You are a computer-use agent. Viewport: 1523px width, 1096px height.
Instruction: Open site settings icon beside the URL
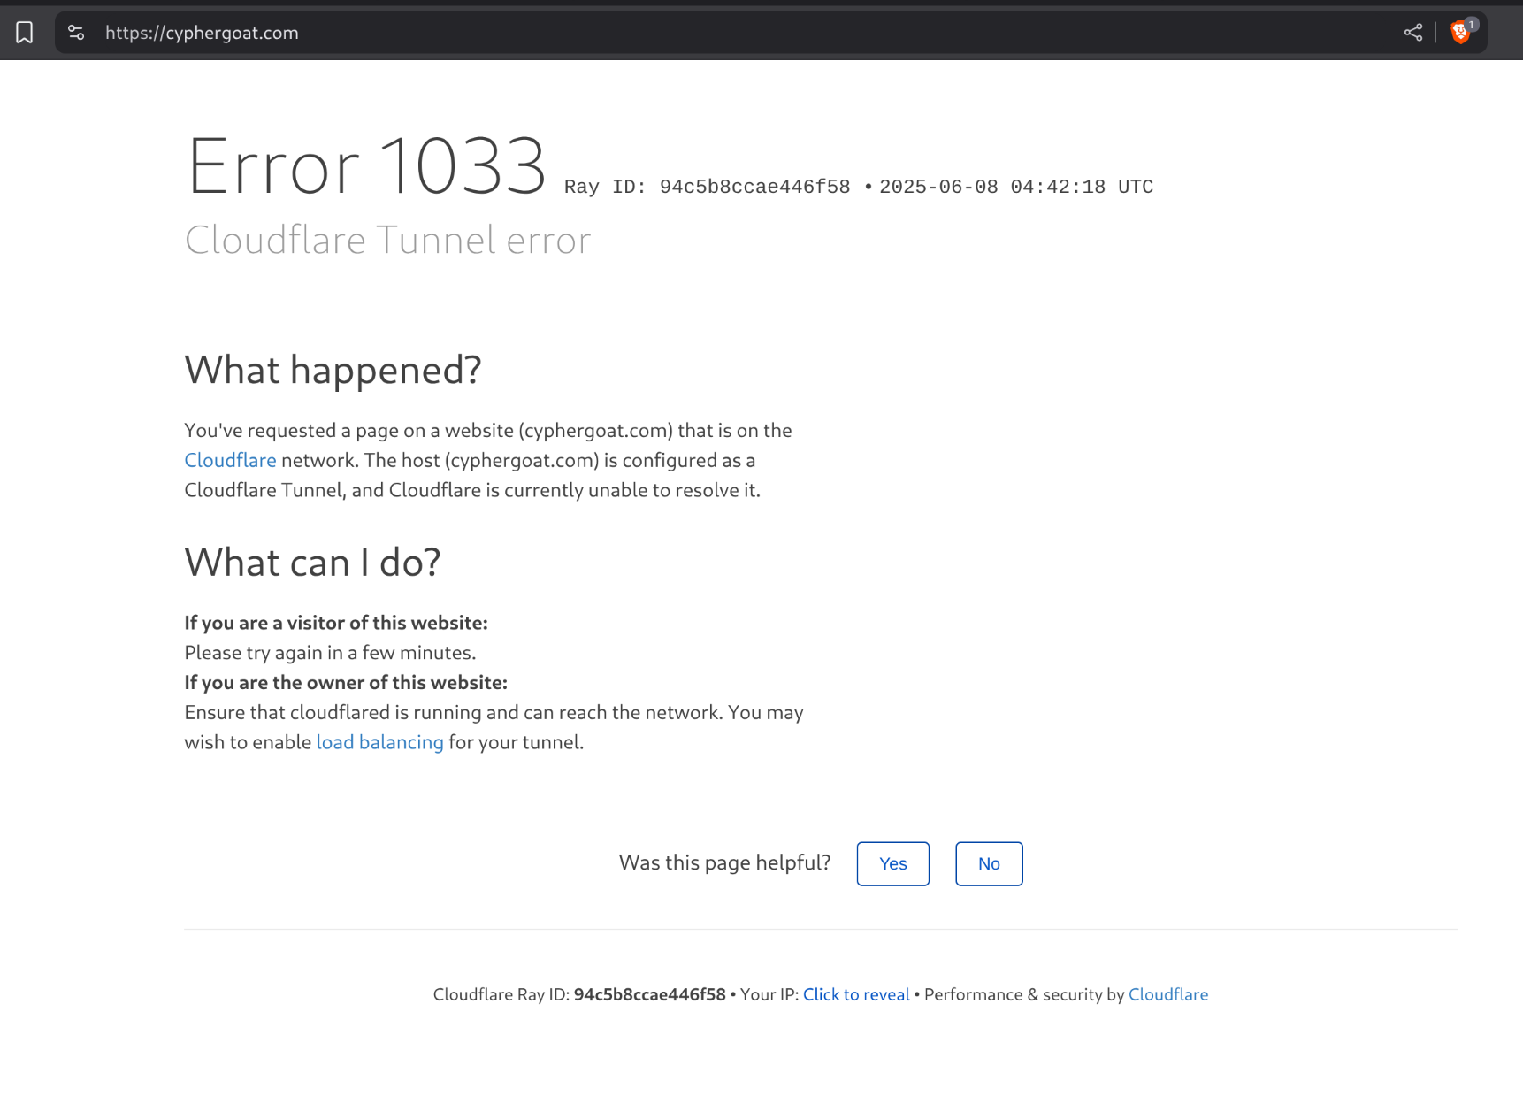pos(77,33)
